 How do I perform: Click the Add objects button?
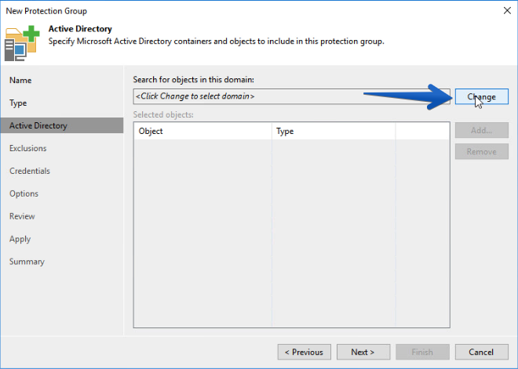(482, 130)
